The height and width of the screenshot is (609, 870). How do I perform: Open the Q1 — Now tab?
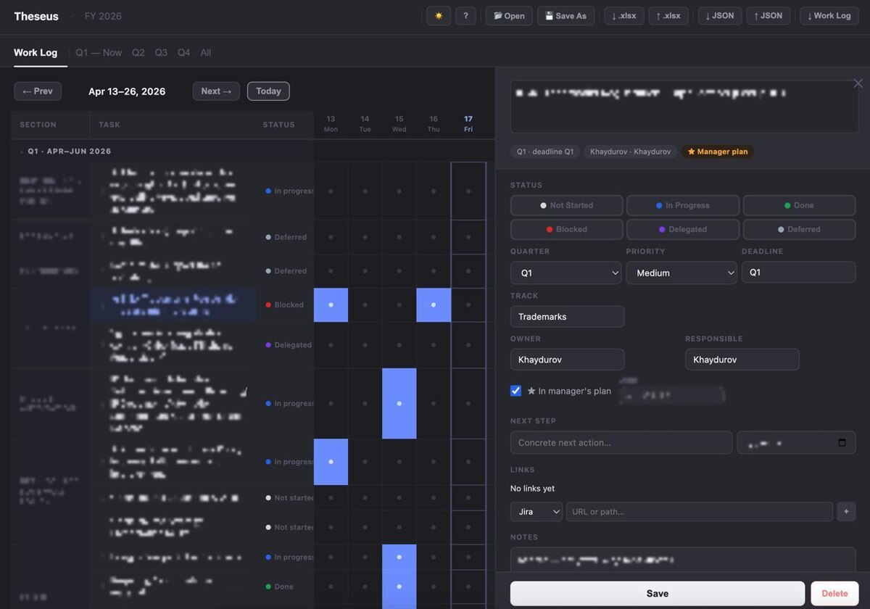pyautogui.click(x=99, y=53)
